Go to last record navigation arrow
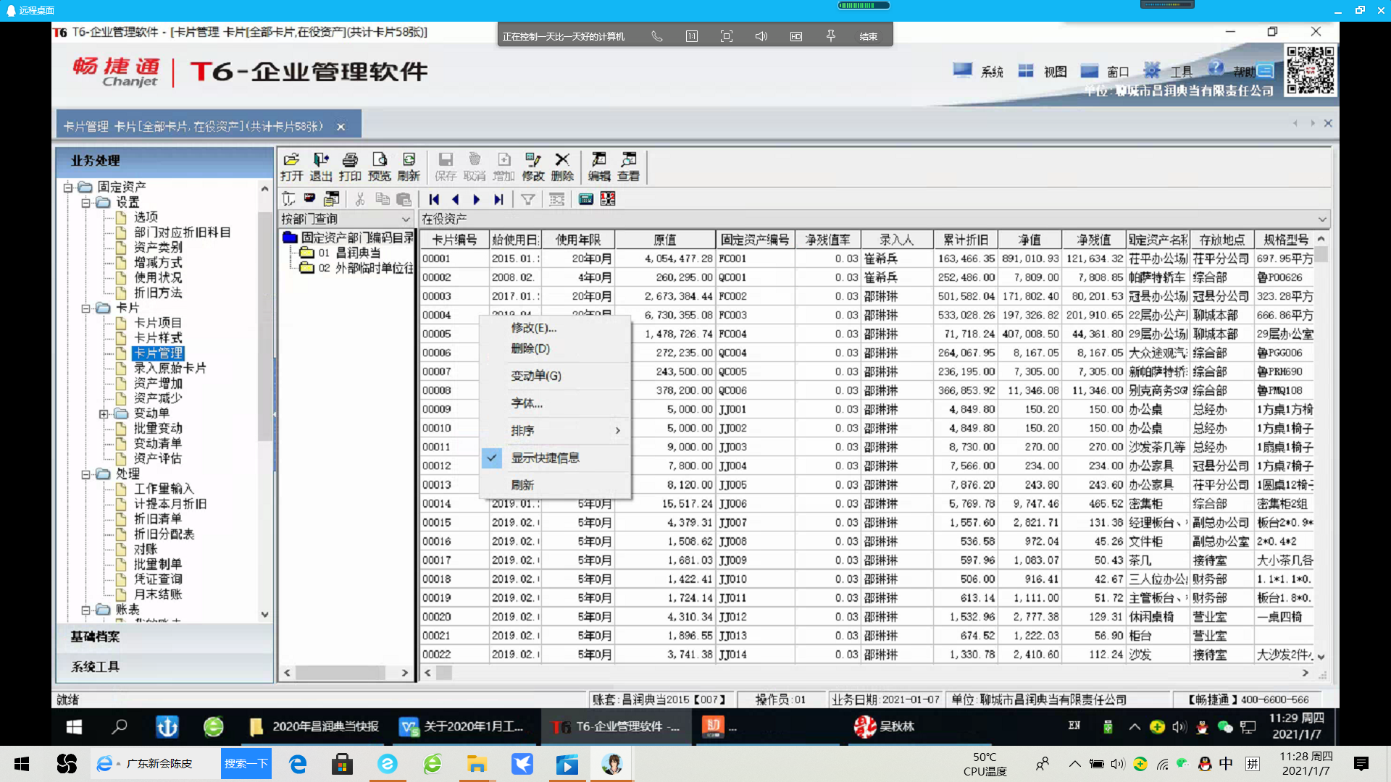This screenshot has height=782, width=1391. (x=498, y=199)
